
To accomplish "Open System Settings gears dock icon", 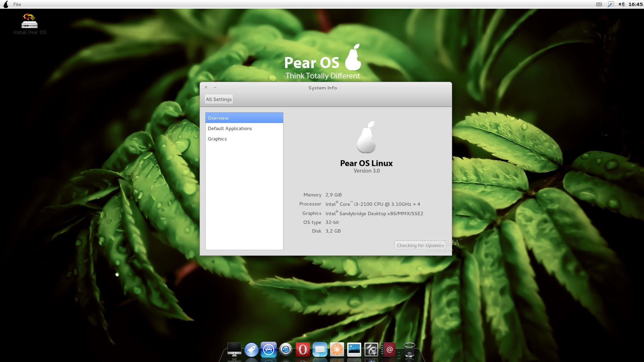I will (371, 350).
